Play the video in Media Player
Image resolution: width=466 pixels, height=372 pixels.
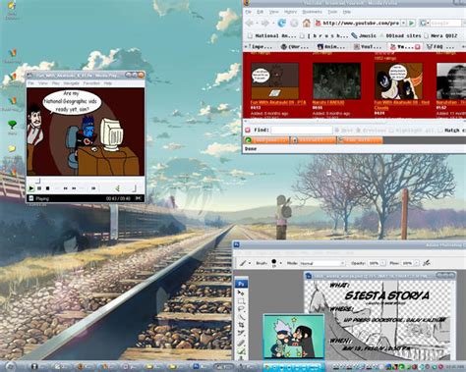point(31,188)
